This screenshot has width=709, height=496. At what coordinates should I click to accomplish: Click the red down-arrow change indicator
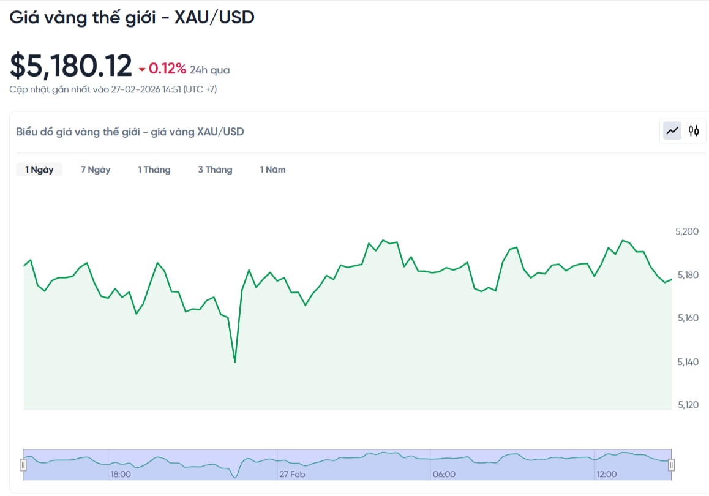pyautogui.click(x=142, y=70)
